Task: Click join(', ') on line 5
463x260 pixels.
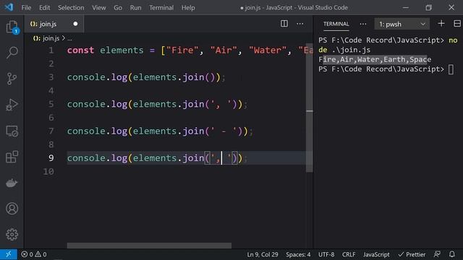Action: click(210, 104)
